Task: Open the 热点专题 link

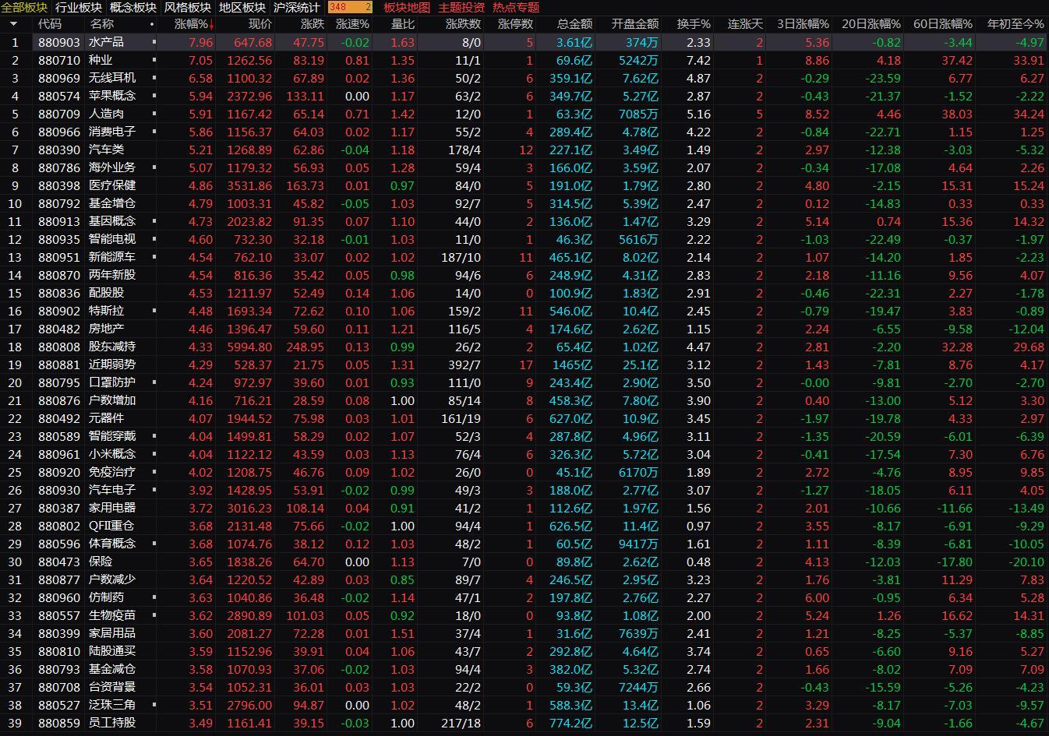Action: (x=516, y=7)
